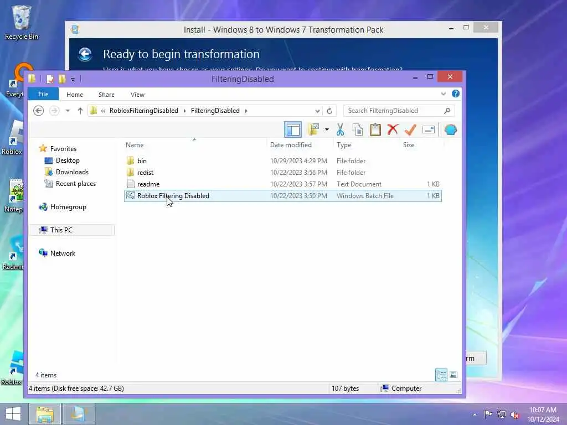Image resolution: width=567 pixels, height=425 pixels.
Task: Expand the ribbon with the chevron
Action: [x=444, y=94]
